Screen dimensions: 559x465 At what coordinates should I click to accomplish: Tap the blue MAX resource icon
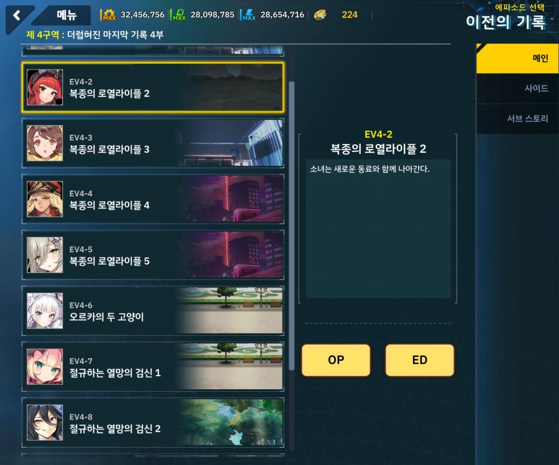(248, 15)
